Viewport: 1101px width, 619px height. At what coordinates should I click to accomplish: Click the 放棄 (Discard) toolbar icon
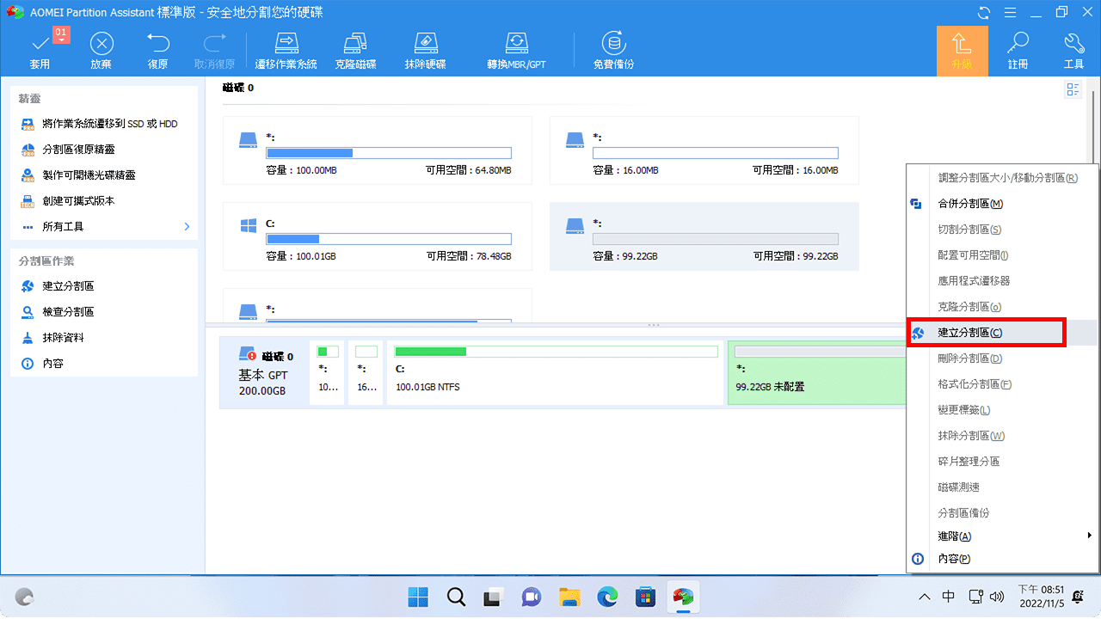pos(101,49)
